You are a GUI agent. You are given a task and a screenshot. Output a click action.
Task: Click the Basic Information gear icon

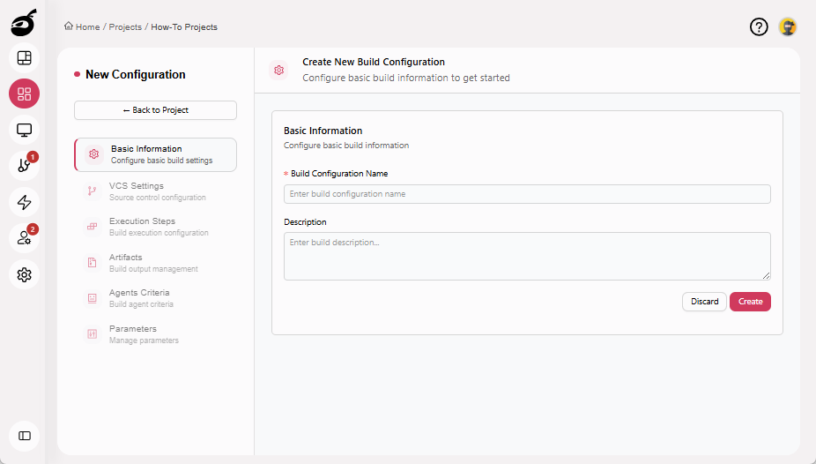coord(93,154)
